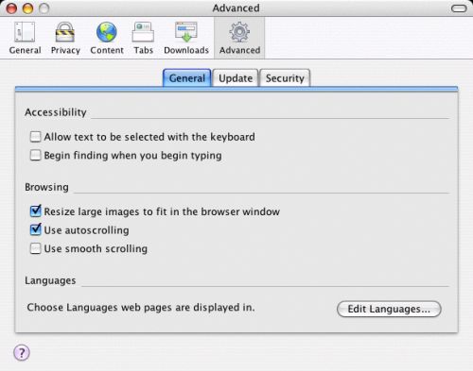Close the Advanced window with red button
Image resolution: width=473 pixels, height=371 pixels.
(11, 8)
